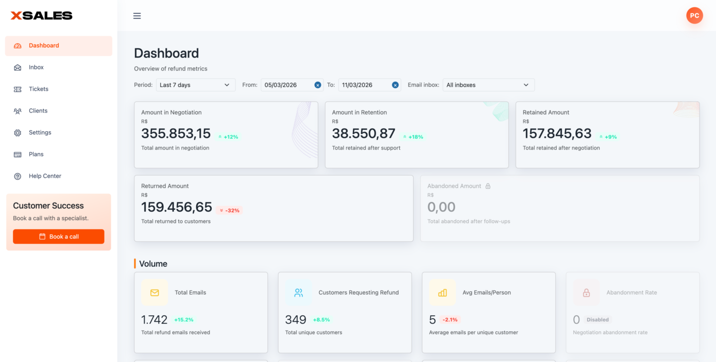716x362 pixels.
Task: Click the hamburger menu icon
Action: (x=137, y=16)
